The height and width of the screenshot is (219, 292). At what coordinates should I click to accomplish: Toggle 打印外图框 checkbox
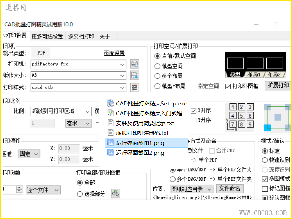pos(228,87)
